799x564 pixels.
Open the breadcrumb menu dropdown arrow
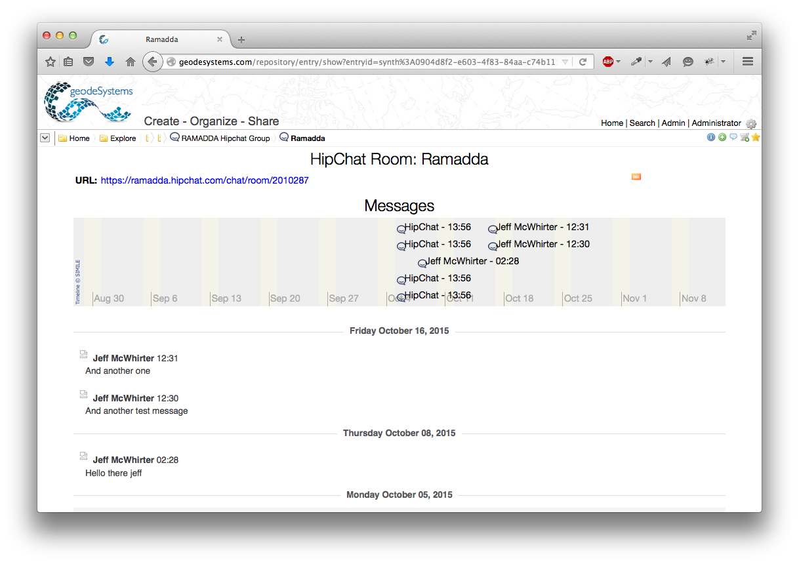tap(45, 138)
